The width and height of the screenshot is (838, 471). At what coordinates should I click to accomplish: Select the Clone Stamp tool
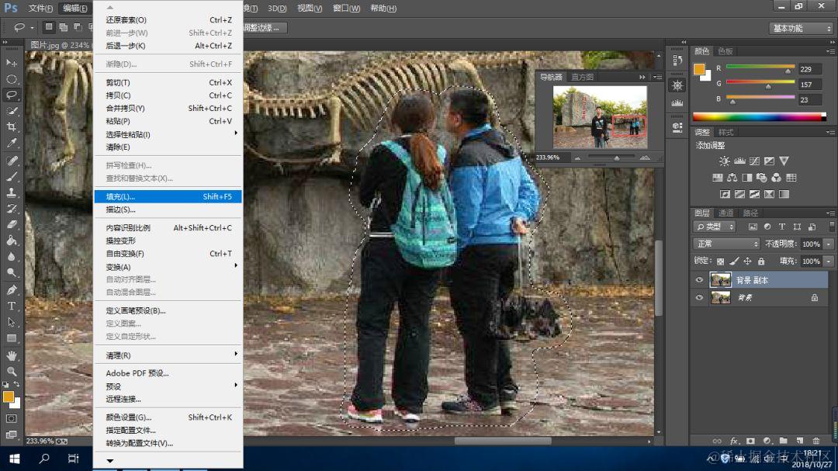11,192
